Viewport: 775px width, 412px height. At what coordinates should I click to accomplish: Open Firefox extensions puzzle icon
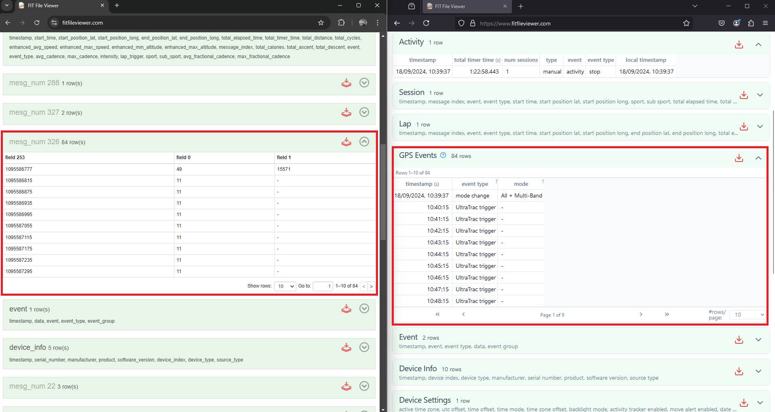tap(751, 23)
